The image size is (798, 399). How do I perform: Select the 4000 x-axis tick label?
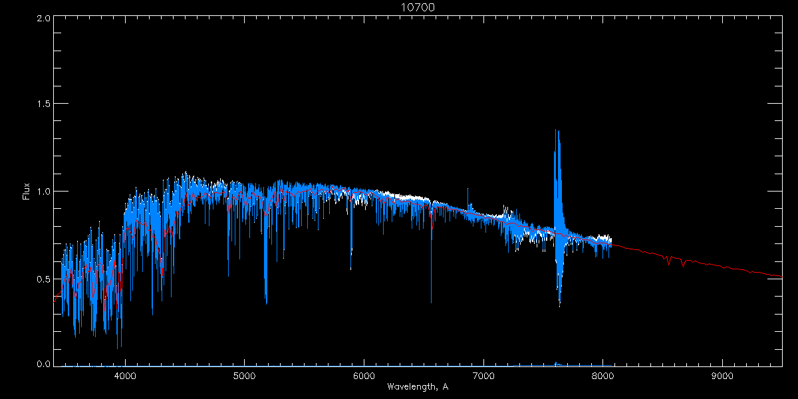[125, 374]
